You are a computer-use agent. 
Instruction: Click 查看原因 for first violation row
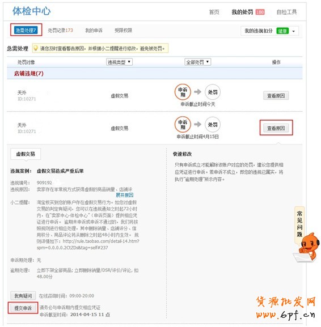[276, 96]
